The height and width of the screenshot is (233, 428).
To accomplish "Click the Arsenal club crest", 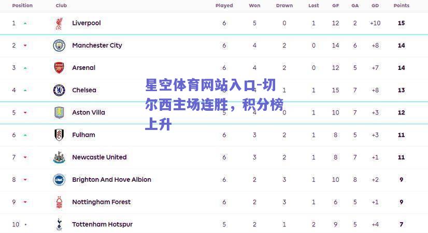I will [59, 68].
